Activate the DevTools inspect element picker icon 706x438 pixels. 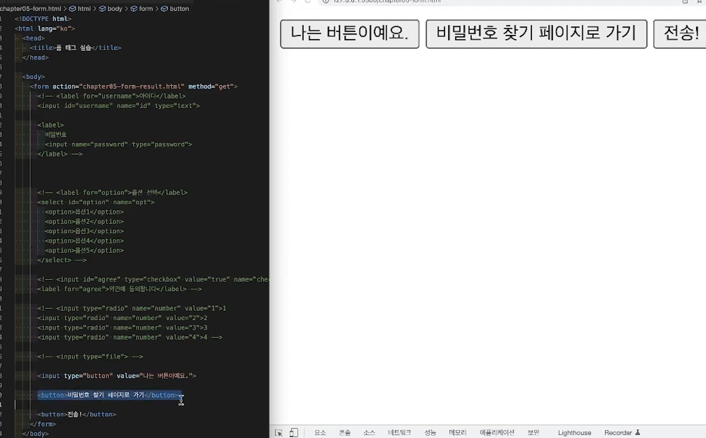point(279,433)
